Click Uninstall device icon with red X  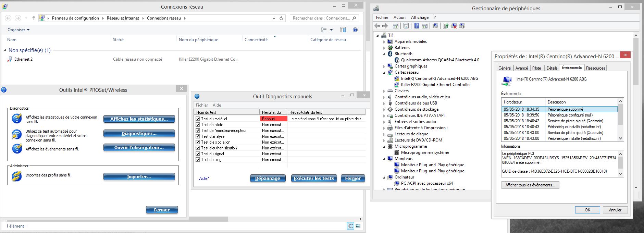click(454, 26)
